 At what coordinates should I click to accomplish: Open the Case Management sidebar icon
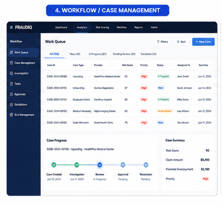click(x=11, y=63)
